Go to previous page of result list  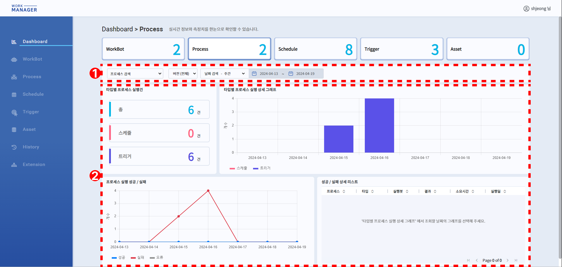(x=477, y=260)
